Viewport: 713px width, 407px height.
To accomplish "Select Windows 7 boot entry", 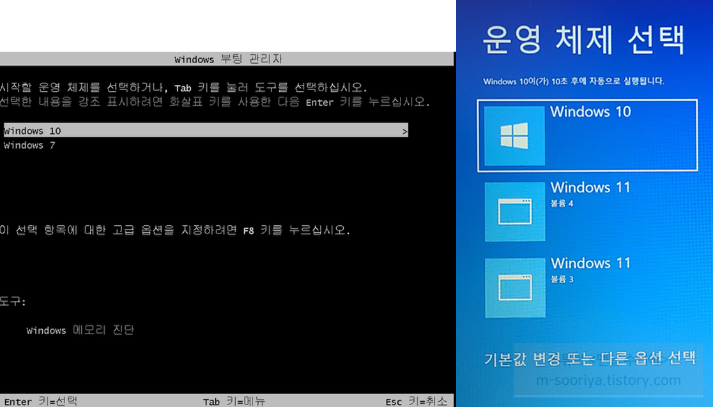I will coord(29,145).
